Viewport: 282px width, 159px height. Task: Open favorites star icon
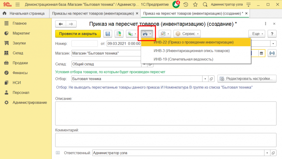[195, 4]
